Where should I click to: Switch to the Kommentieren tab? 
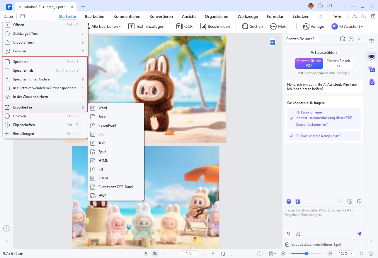coord(127,16)
